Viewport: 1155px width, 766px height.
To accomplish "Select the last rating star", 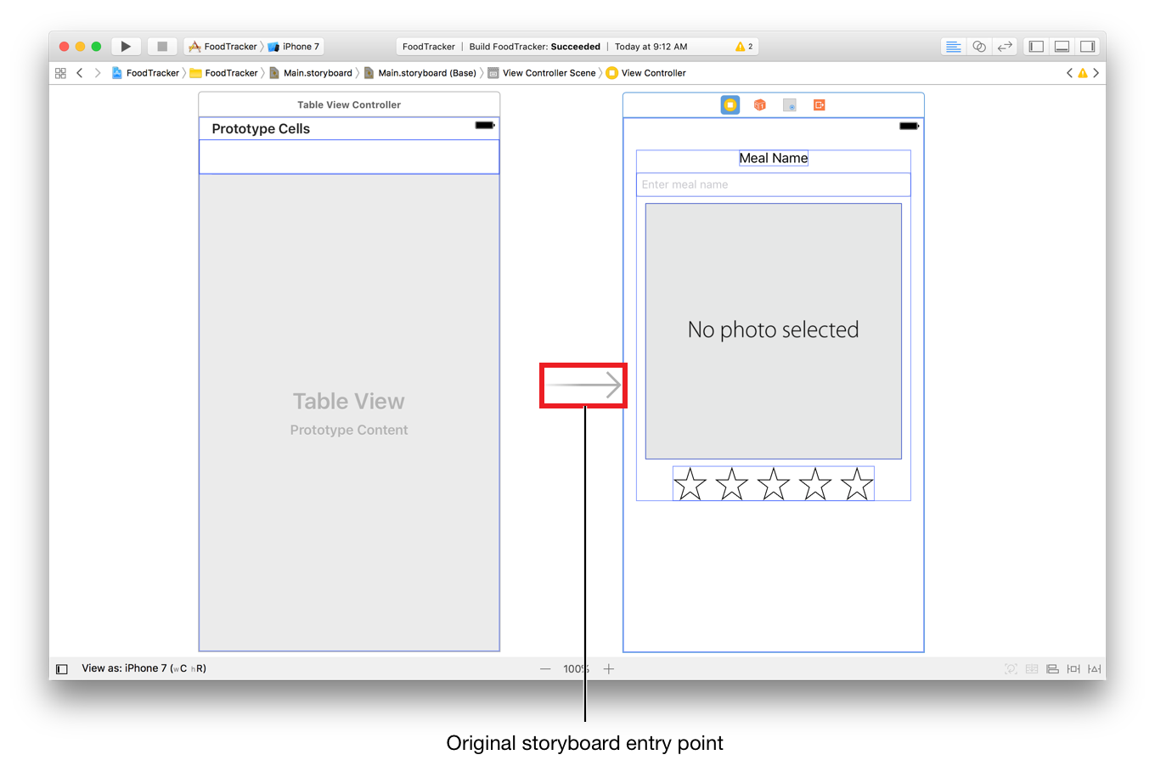I will (x=857, y=484).
